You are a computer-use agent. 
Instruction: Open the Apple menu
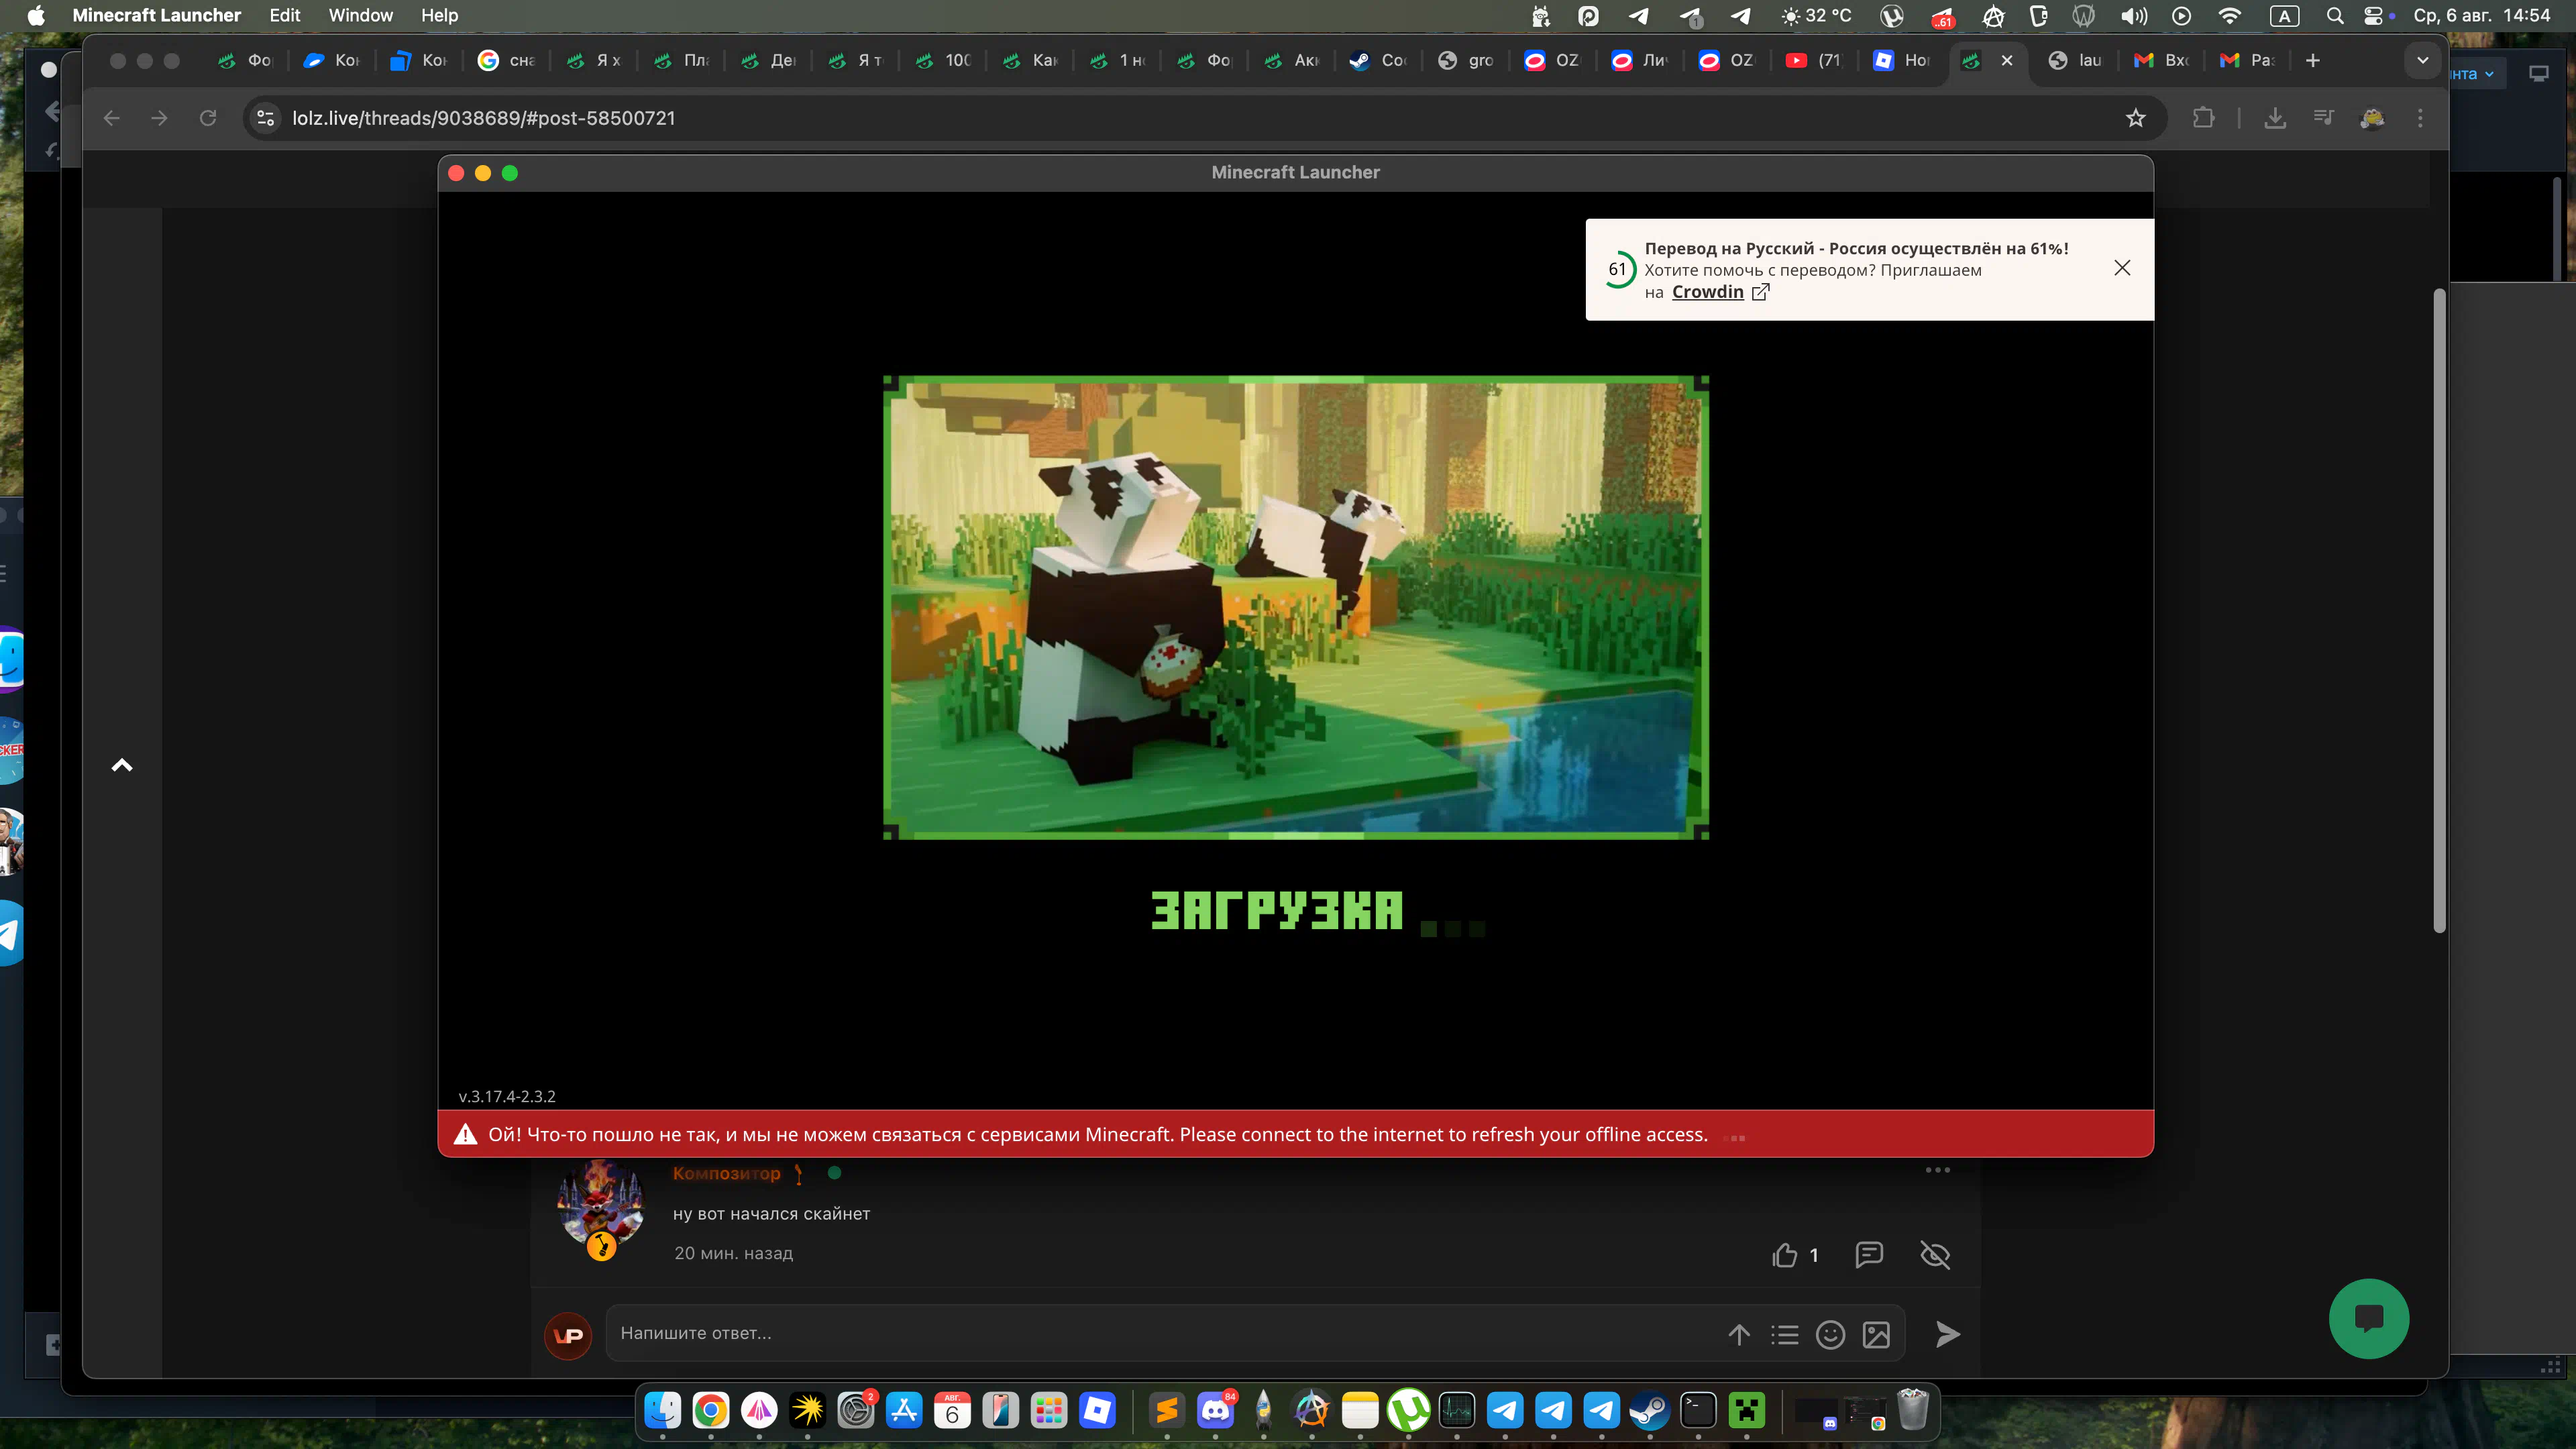36,15
